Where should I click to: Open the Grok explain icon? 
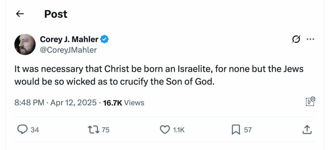coord(296,39)
